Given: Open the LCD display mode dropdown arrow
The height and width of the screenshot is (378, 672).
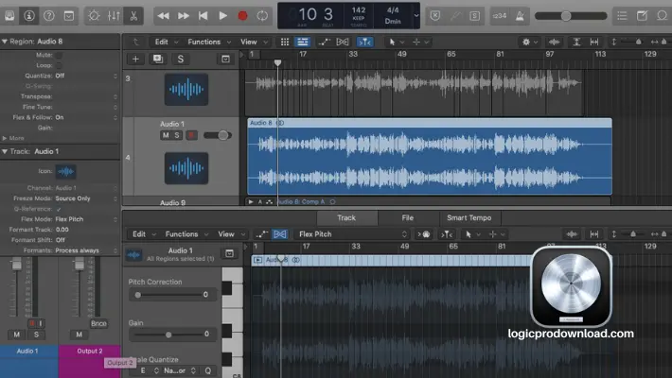Looking at the screenshot, I should tap(416, 16).
